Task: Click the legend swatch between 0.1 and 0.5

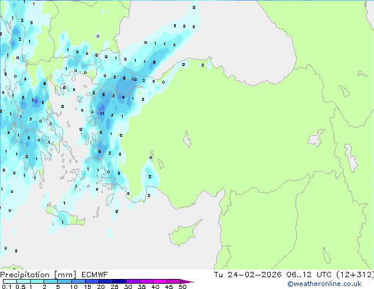Action: tap(10, 281)
